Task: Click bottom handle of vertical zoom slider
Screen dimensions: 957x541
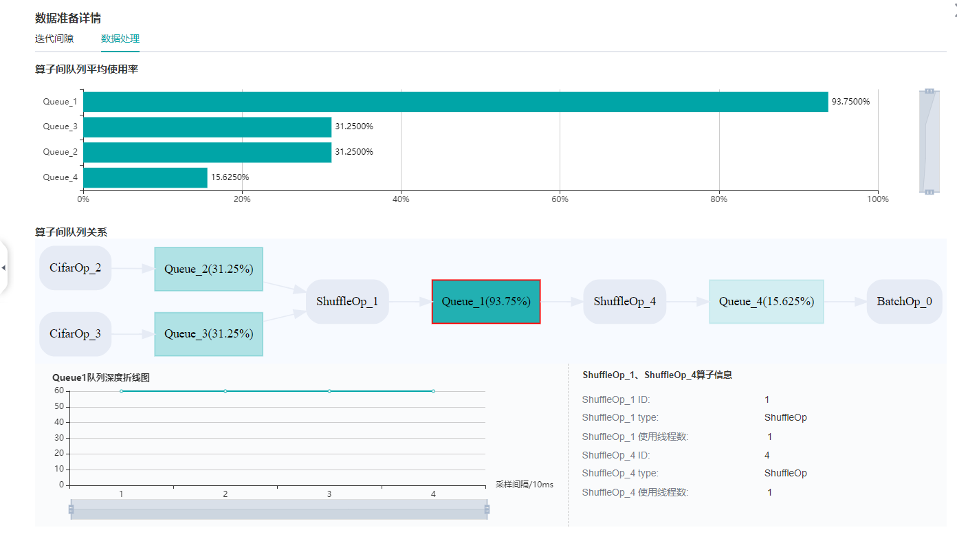Action: [929, 192]
